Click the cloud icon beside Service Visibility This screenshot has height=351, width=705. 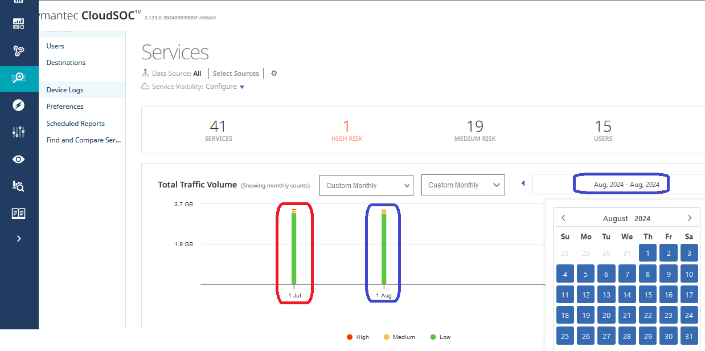click(x=146, y=87)
